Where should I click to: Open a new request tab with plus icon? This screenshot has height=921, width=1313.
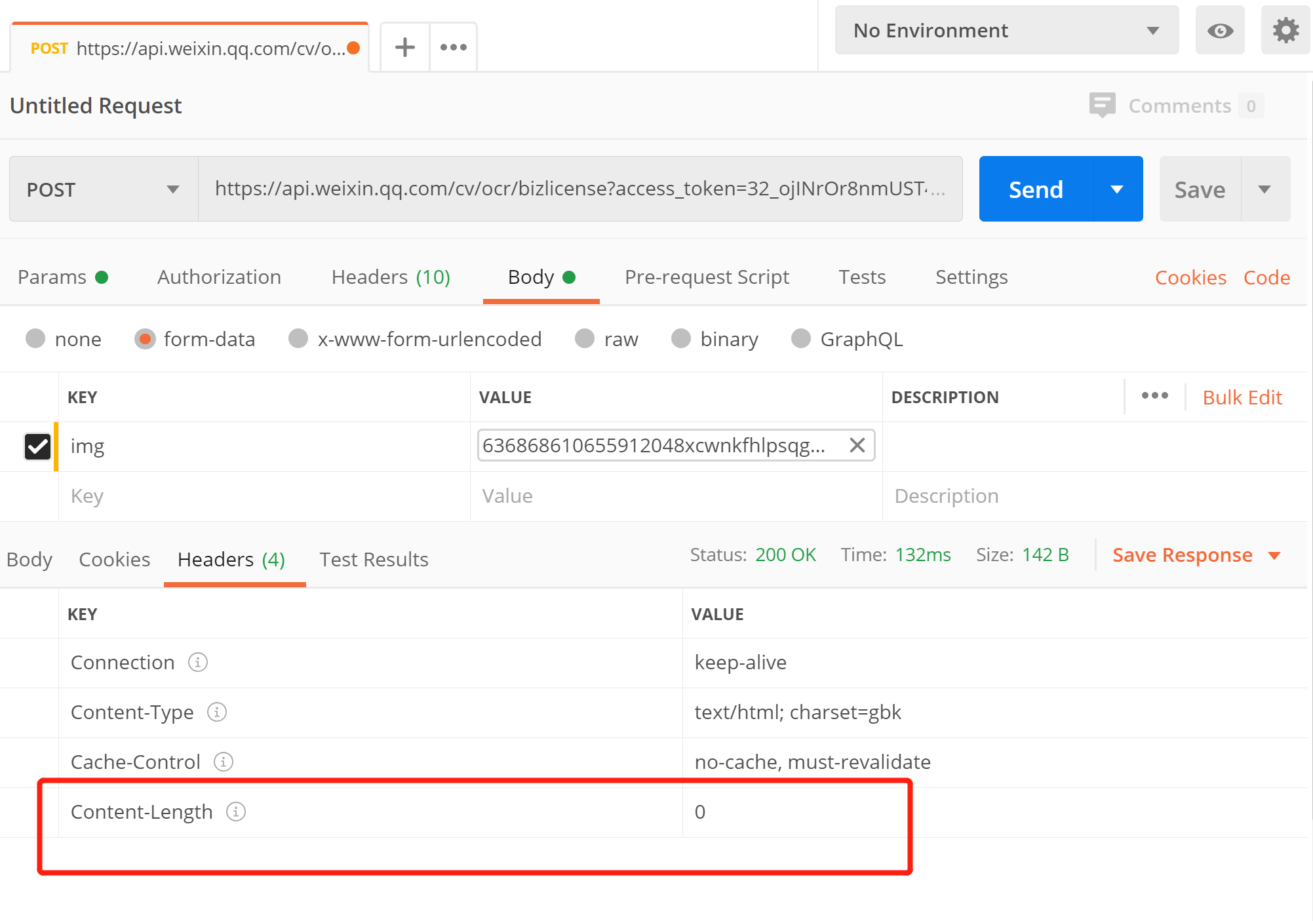coord(404,47)
